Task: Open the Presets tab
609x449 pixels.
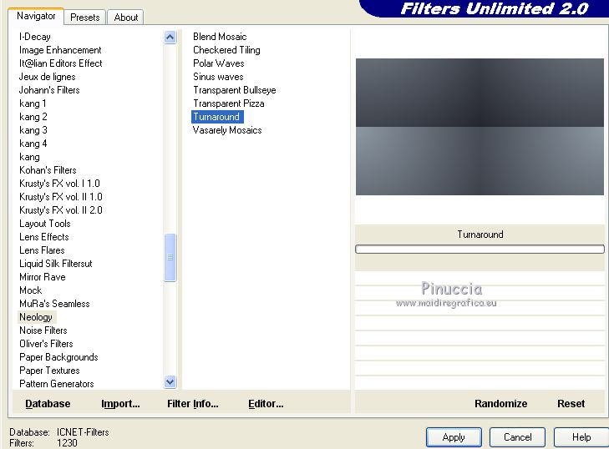Action: coord(84,18)
